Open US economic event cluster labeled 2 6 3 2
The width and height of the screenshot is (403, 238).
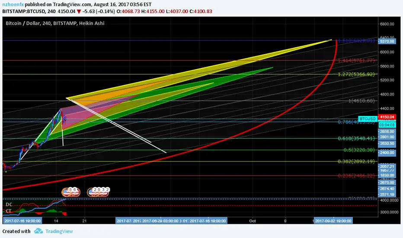99,192
